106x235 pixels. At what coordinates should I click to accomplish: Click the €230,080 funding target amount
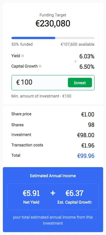pyautogui.click(x=53, y=24)
